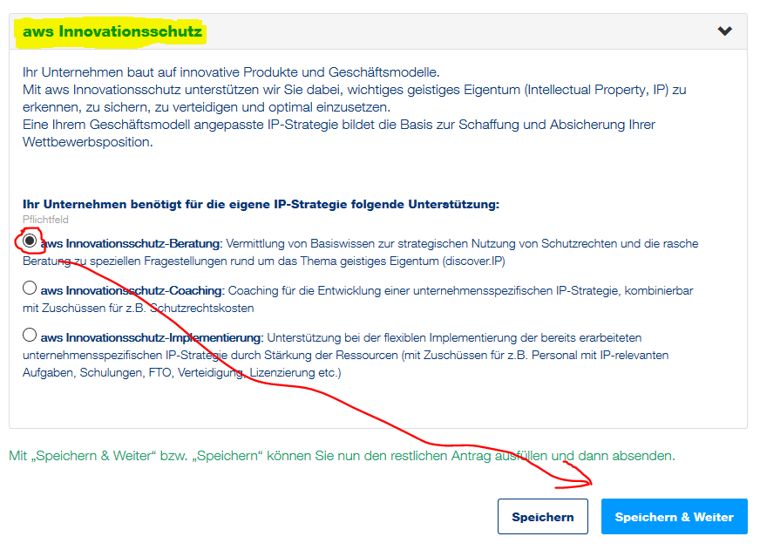The height and width of the screenshot is (550, 760).
Task: Click the bold aws Innovationsschutz-Coaching label
Action: 132,290
